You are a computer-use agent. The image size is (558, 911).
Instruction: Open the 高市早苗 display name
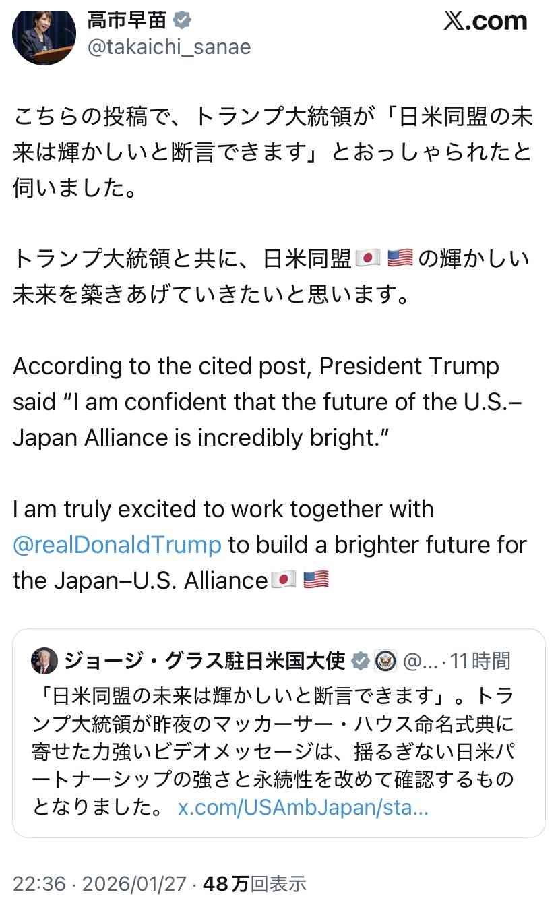click(126, 21)
